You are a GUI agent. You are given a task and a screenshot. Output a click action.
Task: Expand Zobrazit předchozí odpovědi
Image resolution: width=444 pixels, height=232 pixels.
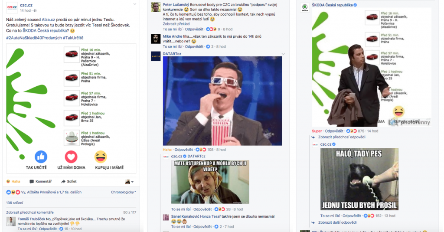click(342, 137)
